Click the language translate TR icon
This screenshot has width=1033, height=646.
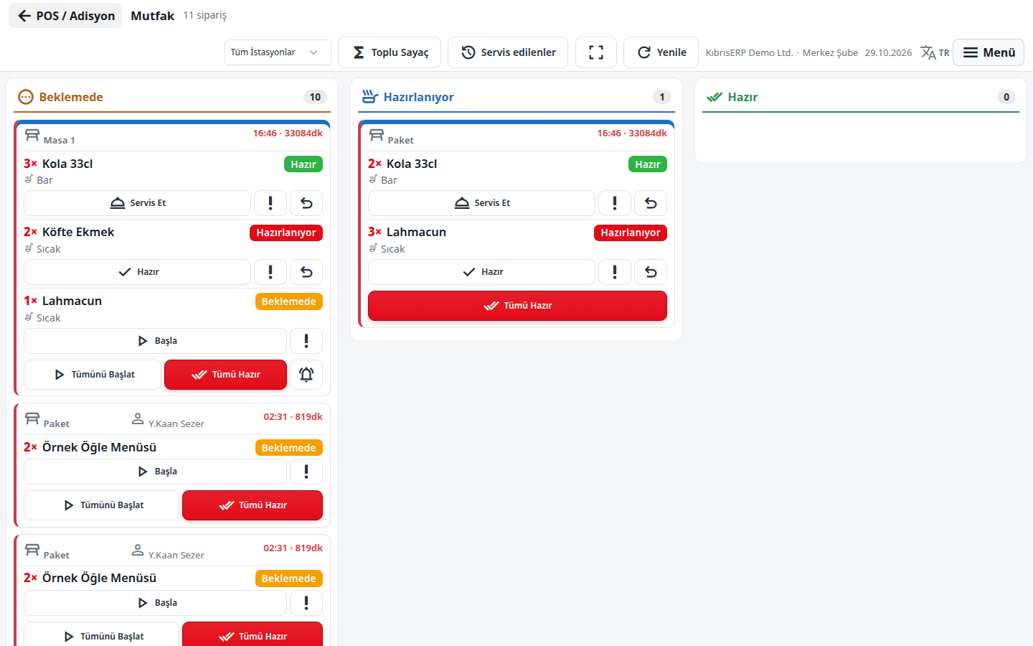(935, 52)
